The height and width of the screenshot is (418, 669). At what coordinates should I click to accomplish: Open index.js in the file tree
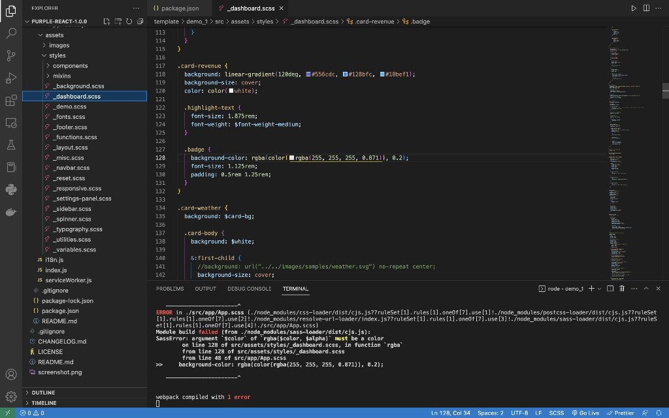(56, 270)
